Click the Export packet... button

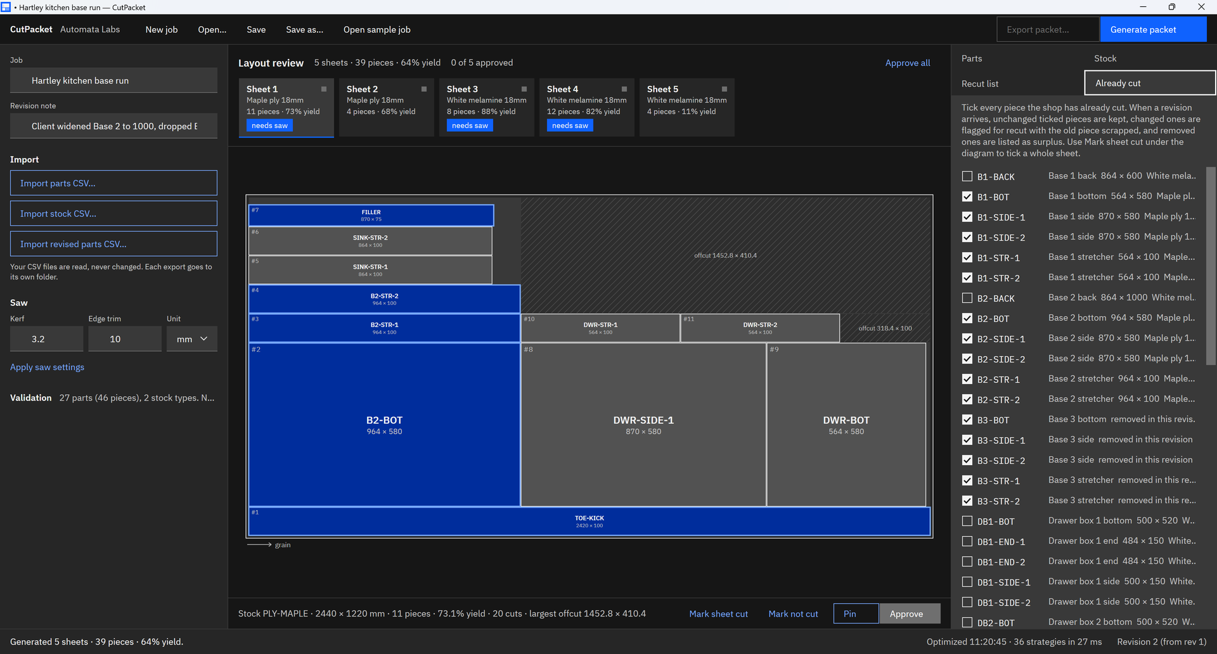tap(1048, 30)
